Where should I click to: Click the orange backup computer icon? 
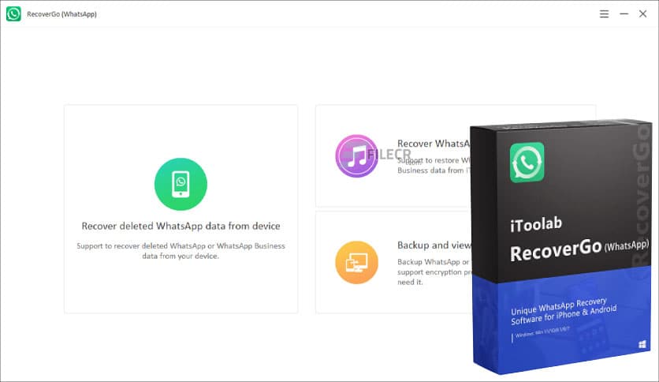[356, 263]
